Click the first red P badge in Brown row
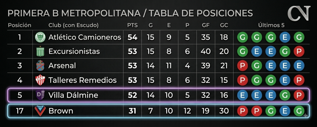This screenshot has height=127, width=317. point(243,111)
